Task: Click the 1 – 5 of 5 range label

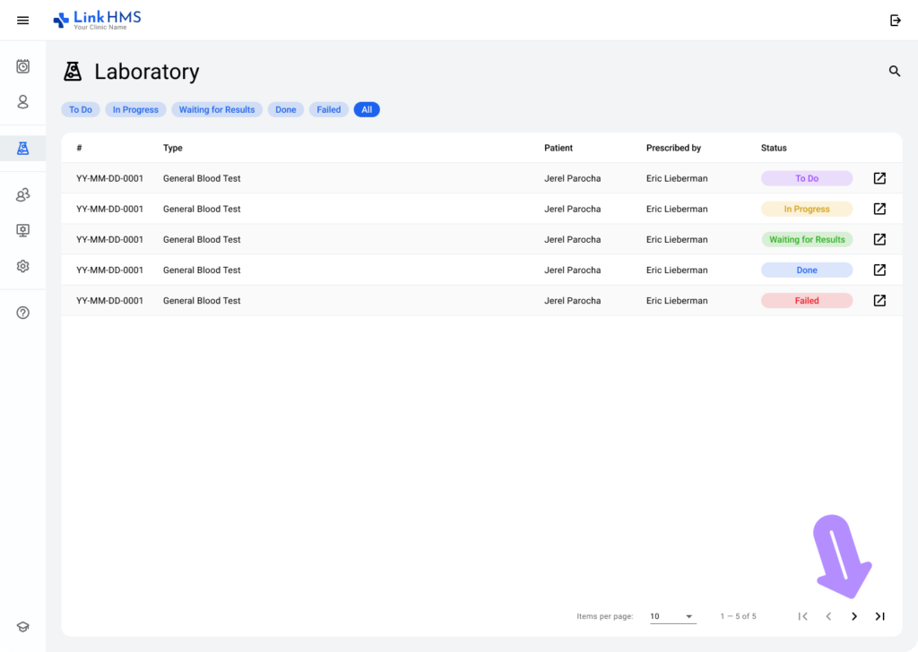Action: coord(739,616)
